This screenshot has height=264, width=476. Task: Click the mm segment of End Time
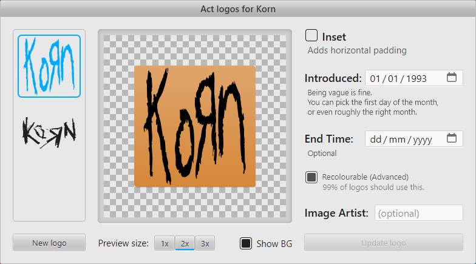(396, 139)
